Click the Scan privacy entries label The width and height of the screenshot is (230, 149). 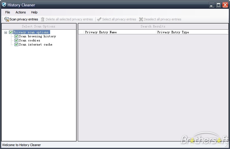coord(24,19)
